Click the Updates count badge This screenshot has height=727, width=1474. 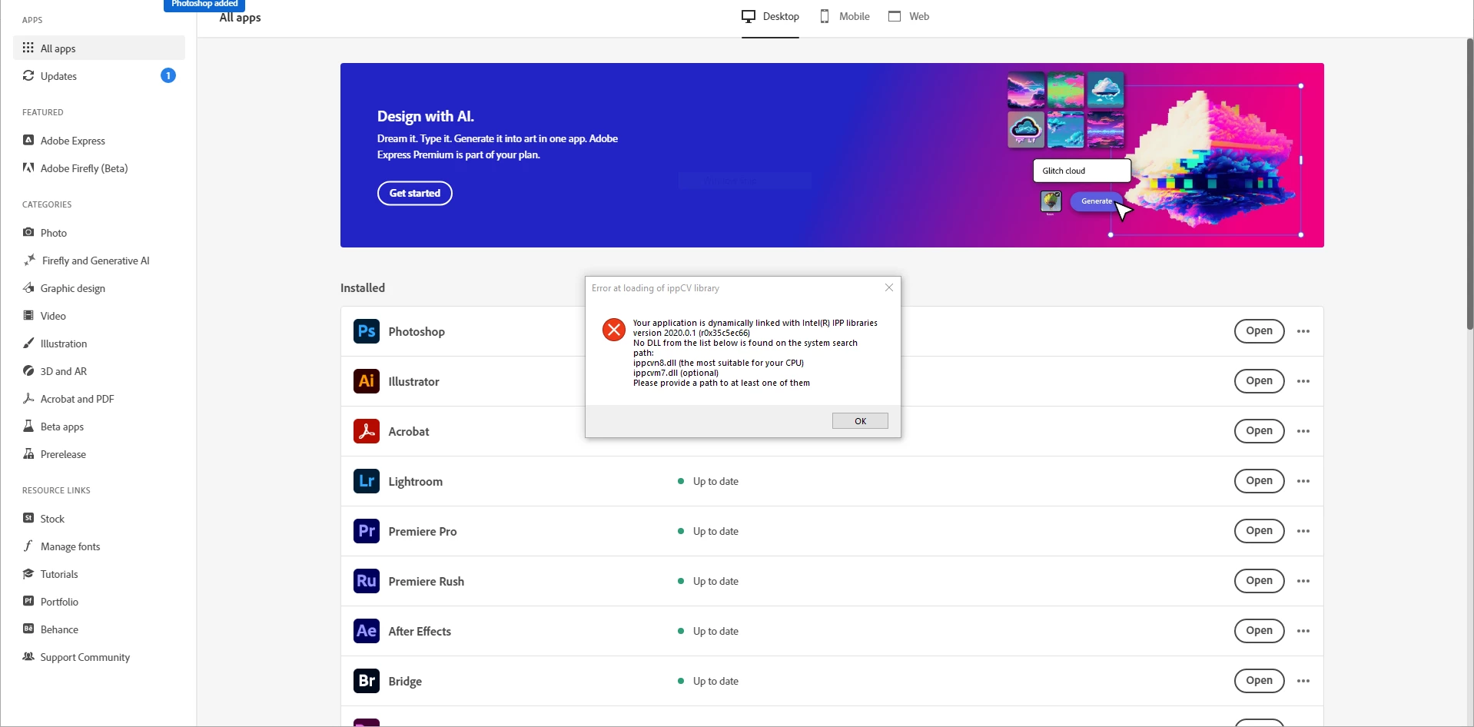pyautogui.click(x=168, y=75)
